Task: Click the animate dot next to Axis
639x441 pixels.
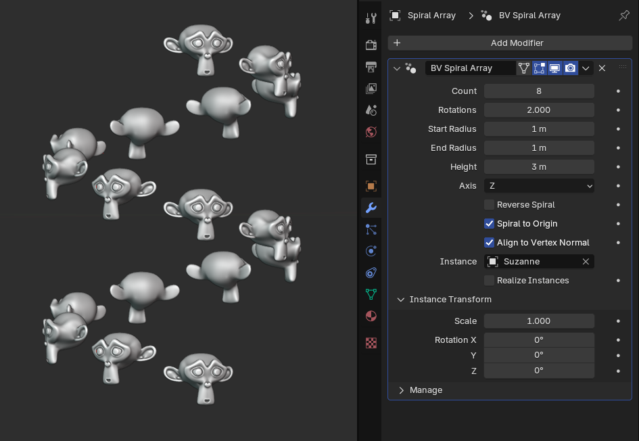Action: pos(618,186)
